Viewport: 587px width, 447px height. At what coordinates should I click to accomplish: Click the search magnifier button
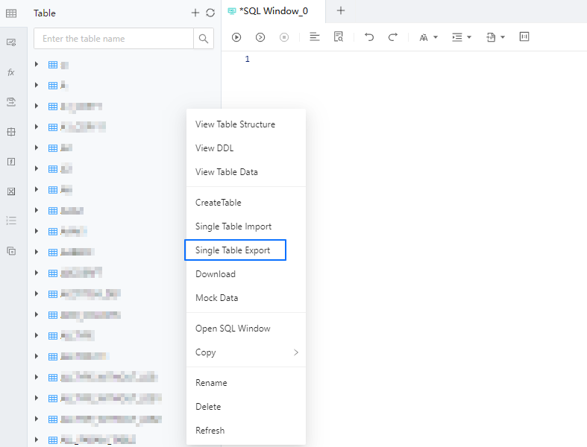(x=204, y=39)
